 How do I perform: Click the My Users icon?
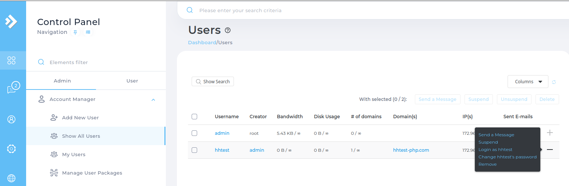coord(54,154)
